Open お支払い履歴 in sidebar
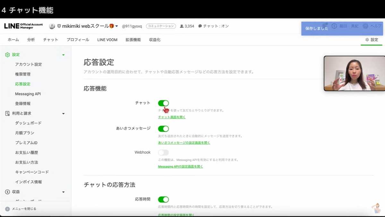 coord(27,152)
